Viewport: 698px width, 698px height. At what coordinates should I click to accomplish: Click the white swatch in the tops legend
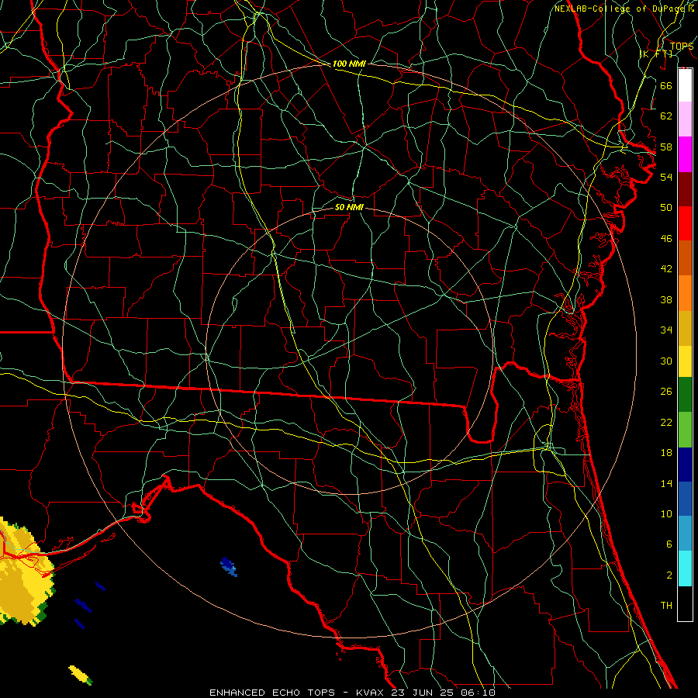pyautogui.click(x=685, y=85)
